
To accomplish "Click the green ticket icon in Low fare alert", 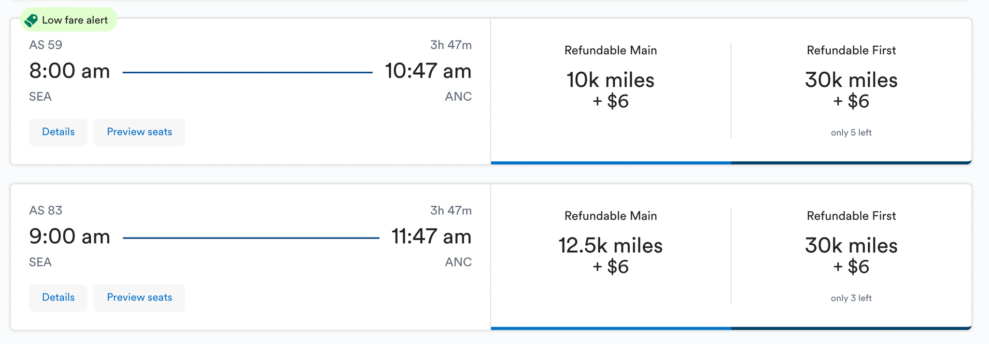I will pyautogui.click(x=32, y=19).
